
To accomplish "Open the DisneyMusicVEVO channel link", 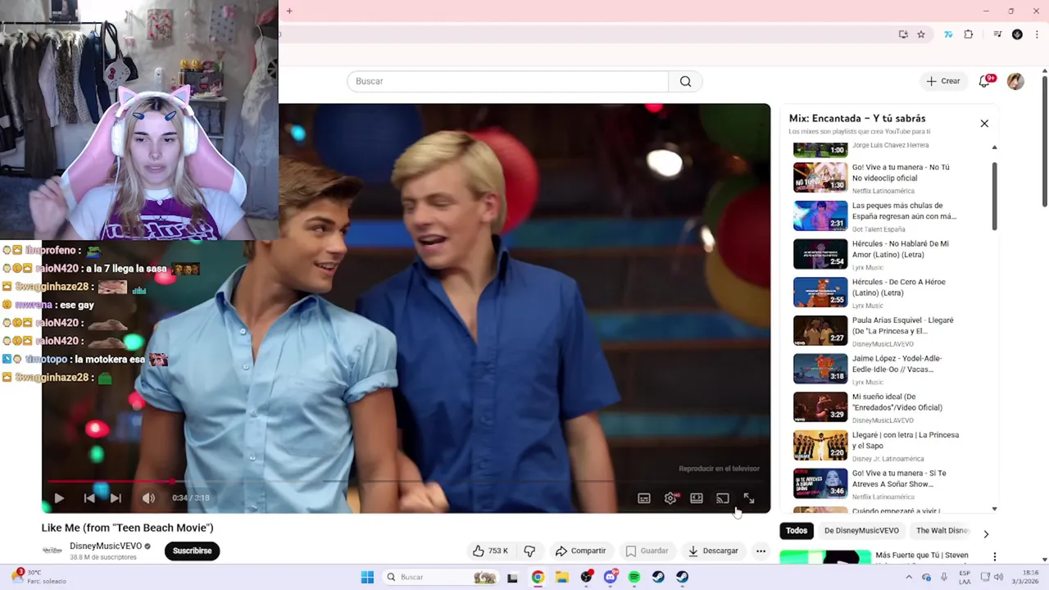I will click(x=106, y=546).
